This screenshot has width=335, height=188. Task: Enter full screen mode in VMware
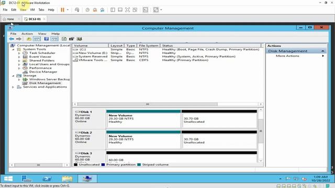click(127, 10)
